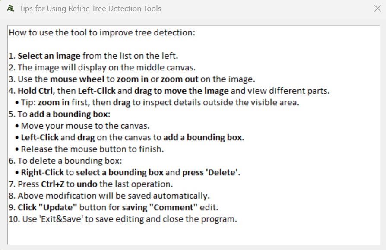The height and width of the screenshot is (250, 386).
Task: Close the Tips dialog window
Action: 377,8
